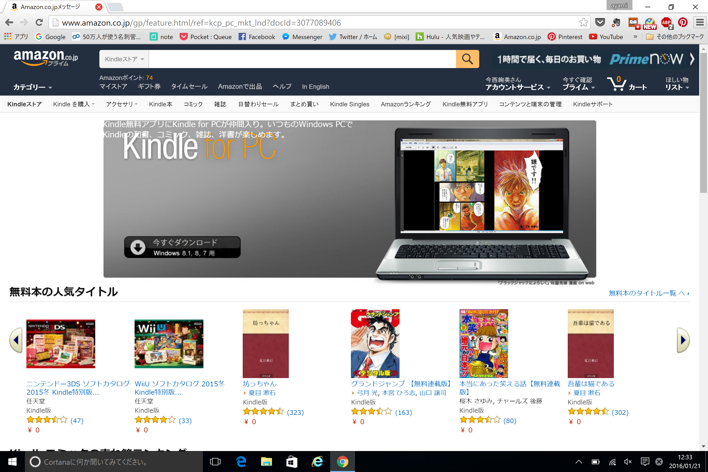
Task: Expand the カテゴリー dropdown menu
Action: tap(33, 87)
